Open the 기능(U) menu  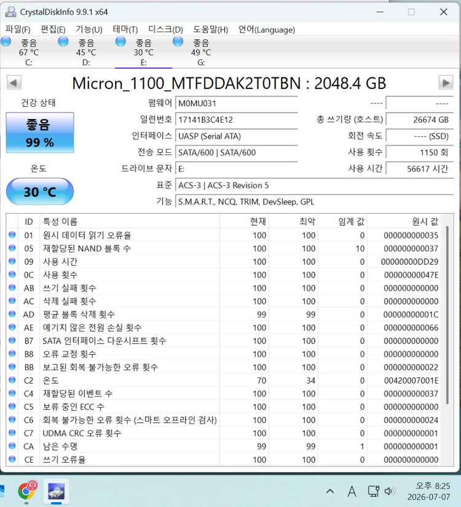(x=89, y=29)
